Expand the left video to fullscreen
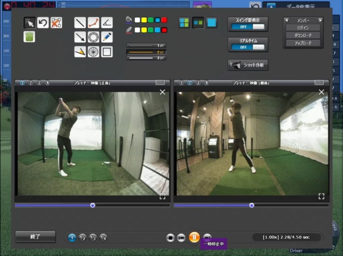 point(162,196)
